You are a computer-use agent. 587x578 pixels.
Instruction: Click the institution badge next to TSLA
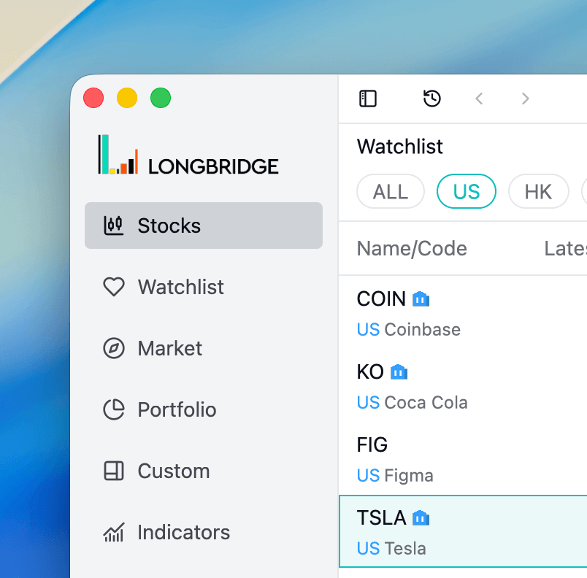421,518
